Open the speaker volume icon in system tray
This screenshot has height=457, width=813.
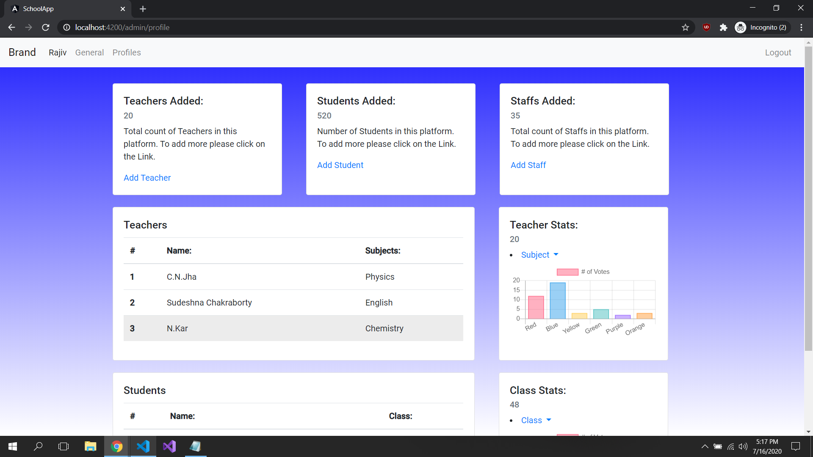[x=744, y=446]
